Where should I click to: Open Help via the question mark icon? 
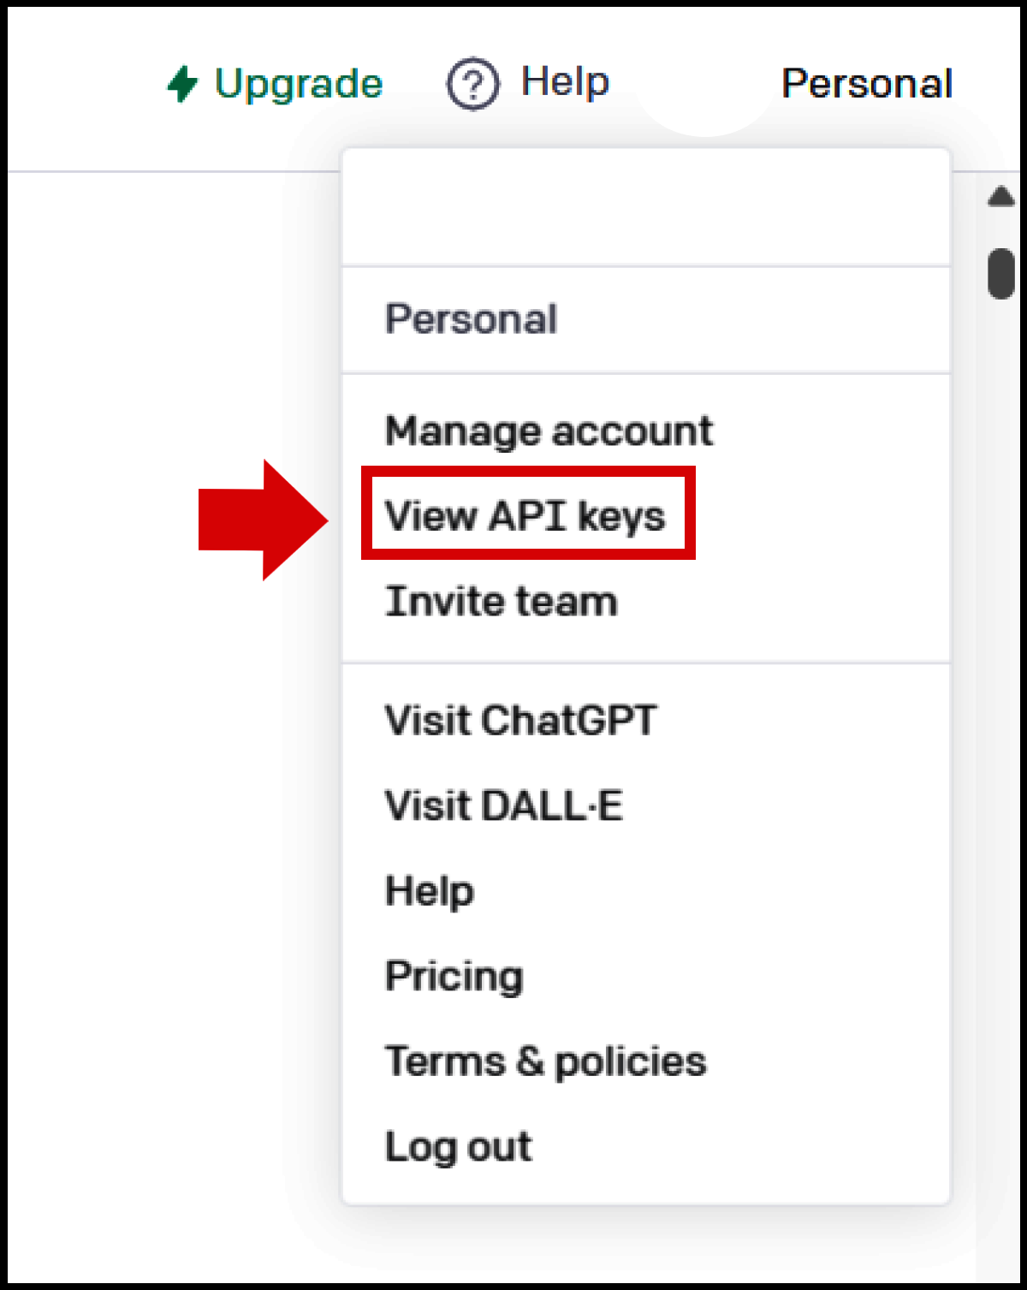coord(472,83)
